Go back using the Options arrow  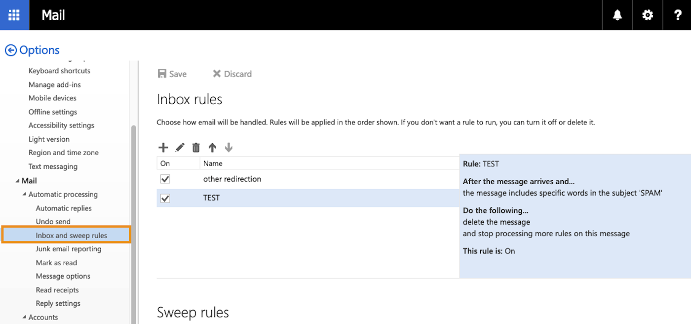click(x=11, y=50)
